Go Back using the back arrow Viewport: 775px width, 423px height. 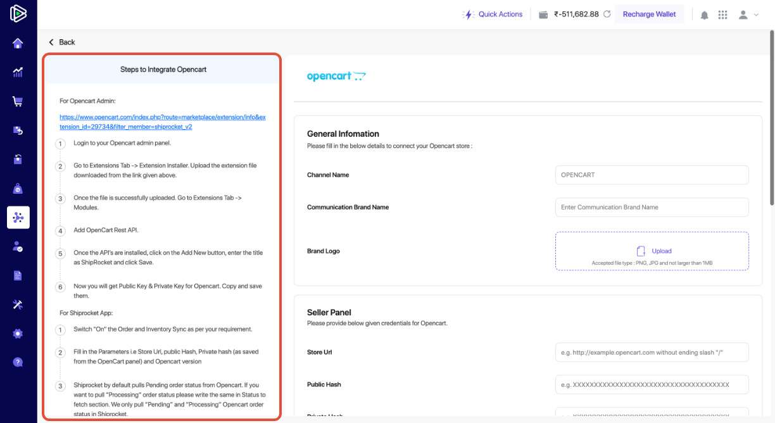click(51, 42)
